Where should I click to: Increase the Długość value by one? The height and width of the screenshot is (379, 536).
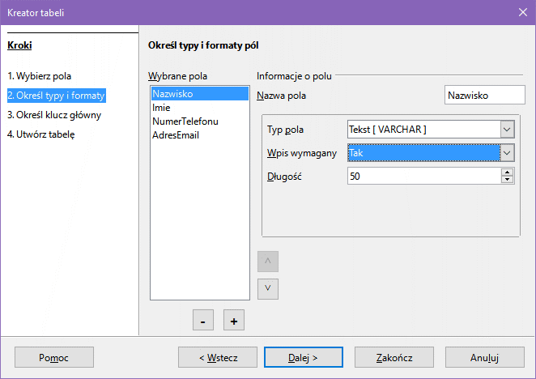pyautogui.click(x=508, y=172)
